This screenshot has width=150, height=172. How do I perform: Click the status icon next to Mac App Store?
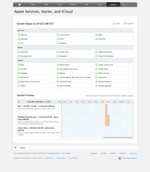(19, 56)
